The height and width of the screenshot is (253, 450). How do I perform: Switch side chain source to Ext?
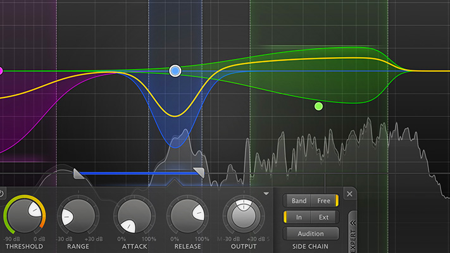324,218
